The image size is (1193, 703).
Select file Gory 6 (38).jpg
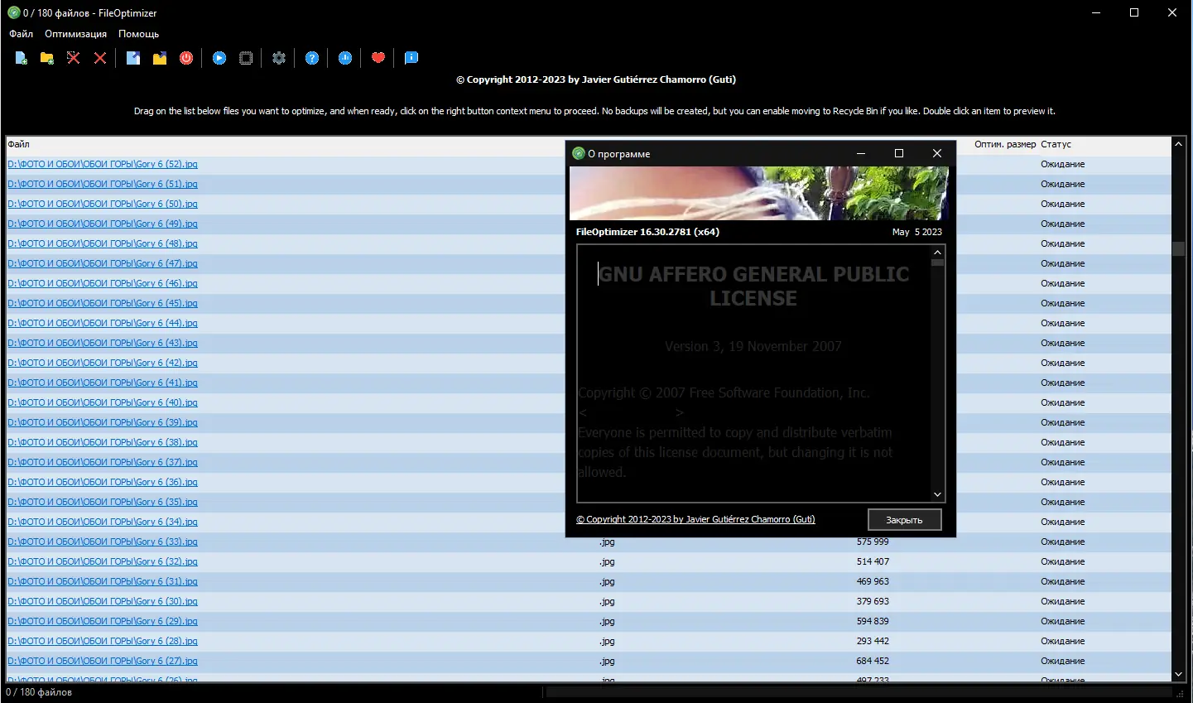(x=103, y=442)
